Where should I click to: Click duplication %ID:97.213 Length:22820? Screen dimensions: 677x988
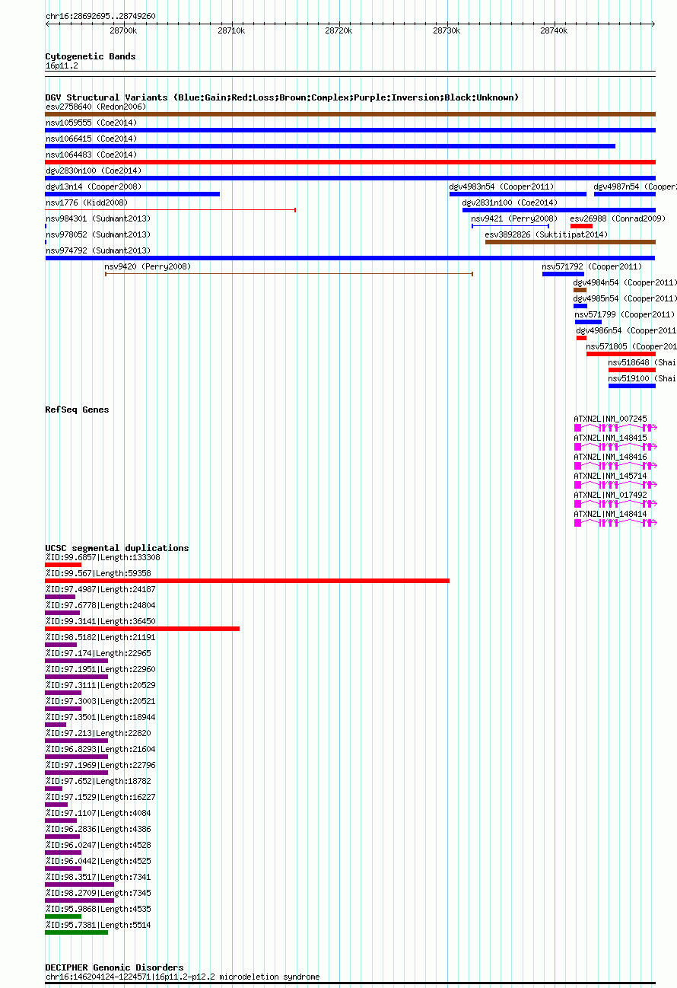coord(76,741)
